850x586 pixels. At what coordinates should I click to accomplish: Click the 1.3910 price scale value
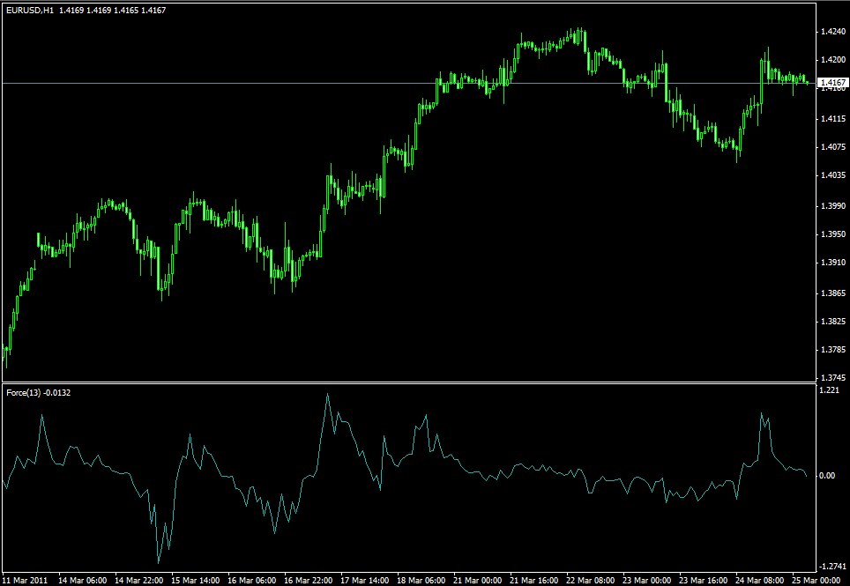tap(833, 262)
